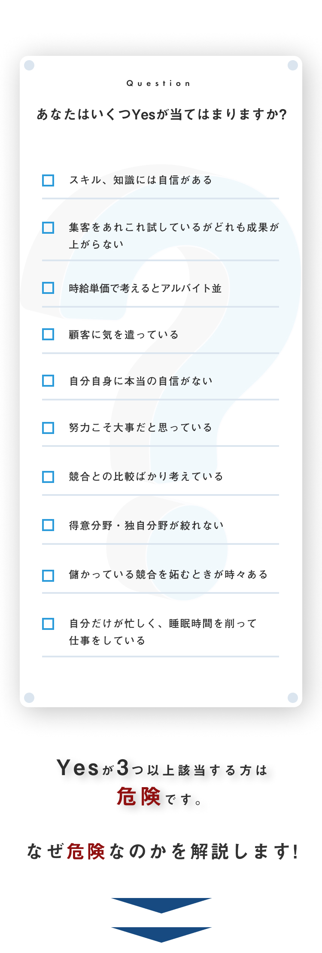The width and height of the screenshot is (322, 953).
Task: Check the 得意分野・独自分野が絞れない checkbox
Action: click(x=48, y=525)
